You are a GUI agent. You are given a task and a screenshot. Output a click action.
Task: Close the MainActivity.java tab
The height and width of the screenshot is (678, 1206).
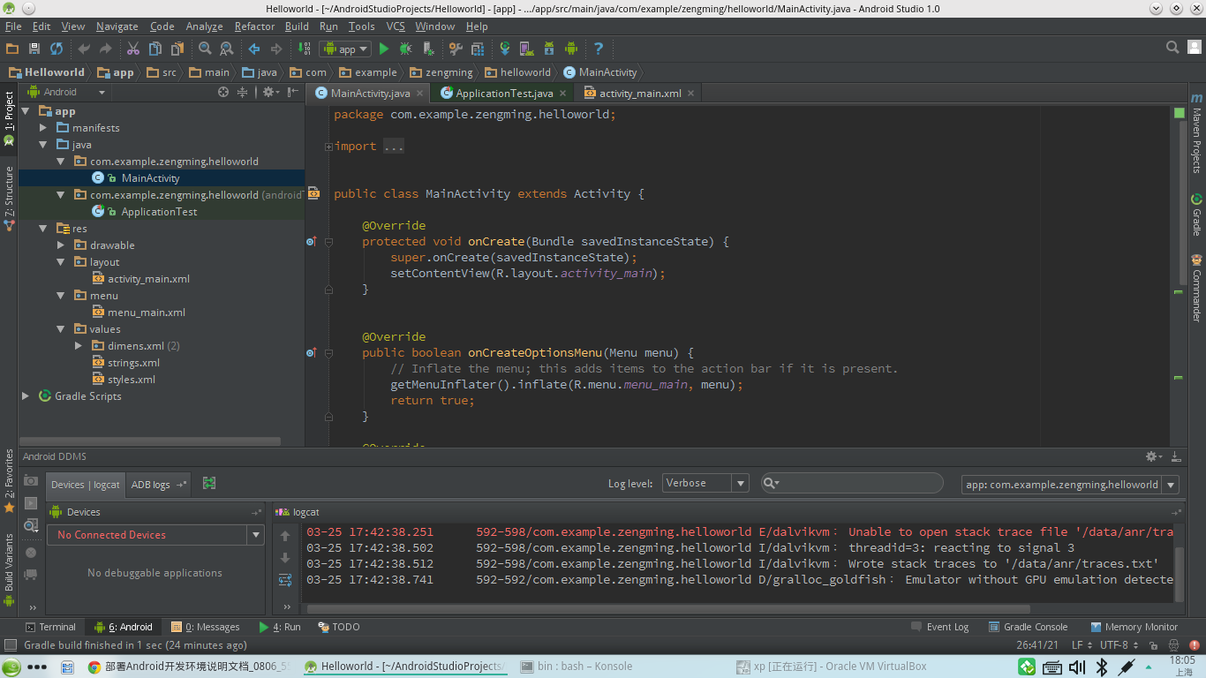tap(420, 94)
